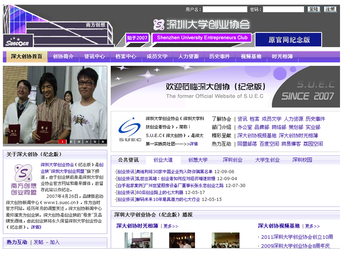This screenshot has width=343, height=257.
Task: Open 资讯中心 in navigation bar
Action: pyautogui.click(x=94, y=57)
